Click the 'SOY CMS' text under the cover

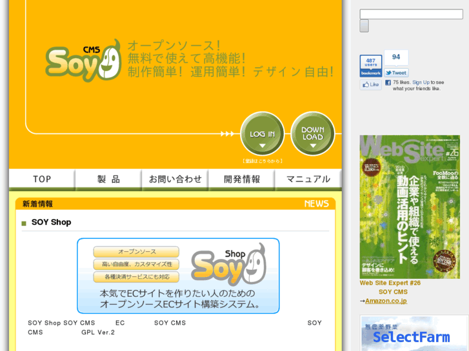(393, 292)
